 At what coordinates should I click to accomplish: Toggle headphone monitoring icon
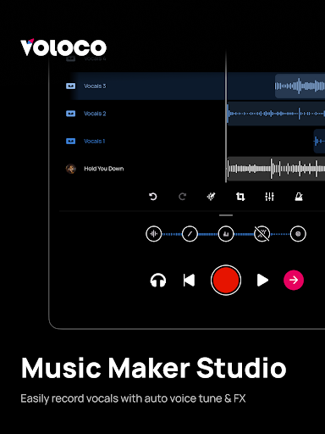(x=158, y=281)
